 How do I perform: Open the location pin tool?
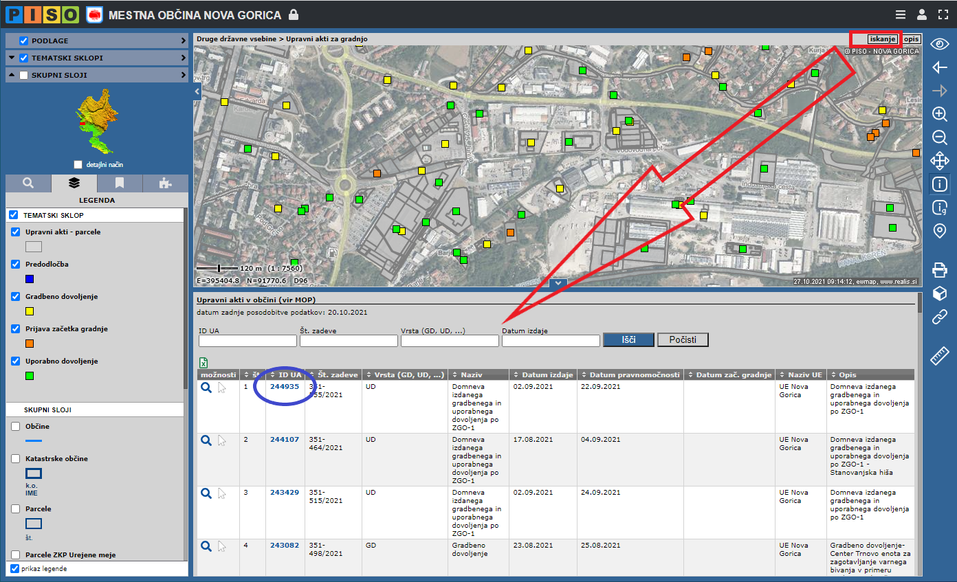[x=939, y=231]
